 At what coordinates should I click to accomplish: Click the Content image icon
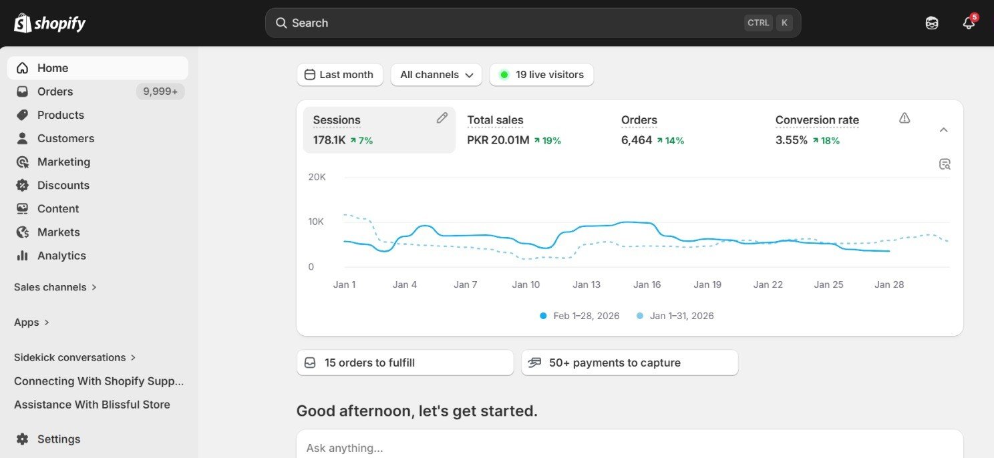[x=23, y=208]
